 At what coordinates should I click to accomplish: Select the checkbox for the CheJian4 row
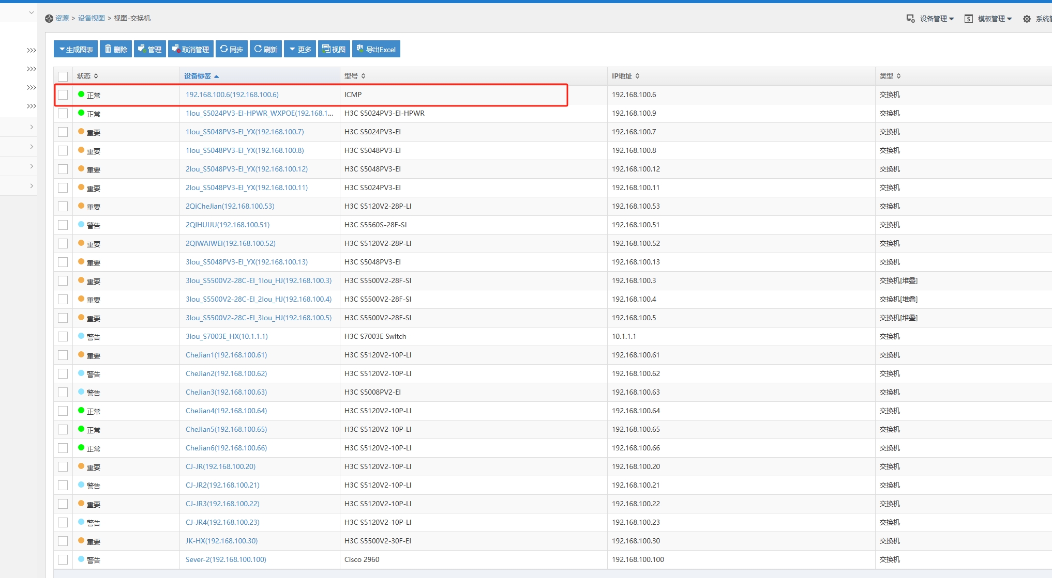pos(63,411)
